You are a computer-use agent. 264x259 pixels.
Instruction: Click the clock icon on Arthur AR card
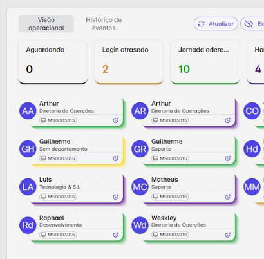click(228, 120)
